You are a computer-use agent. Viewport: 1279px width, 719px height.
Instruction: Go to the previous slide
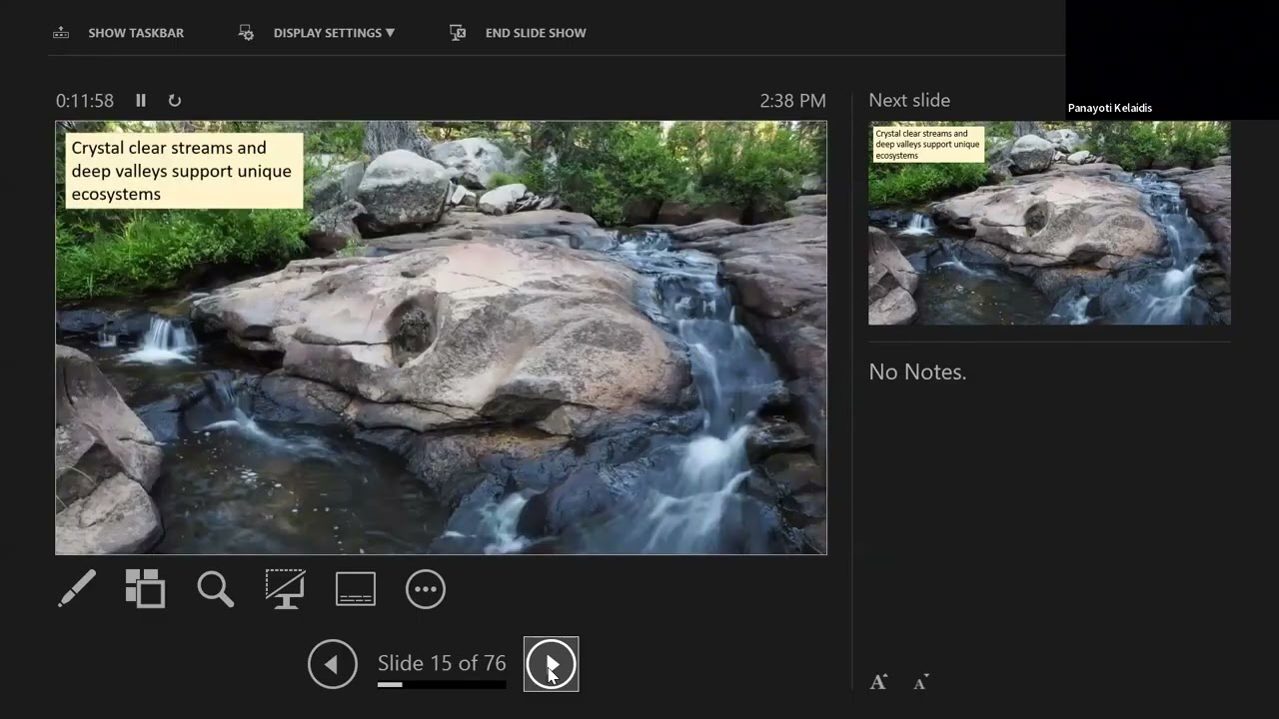333,664
